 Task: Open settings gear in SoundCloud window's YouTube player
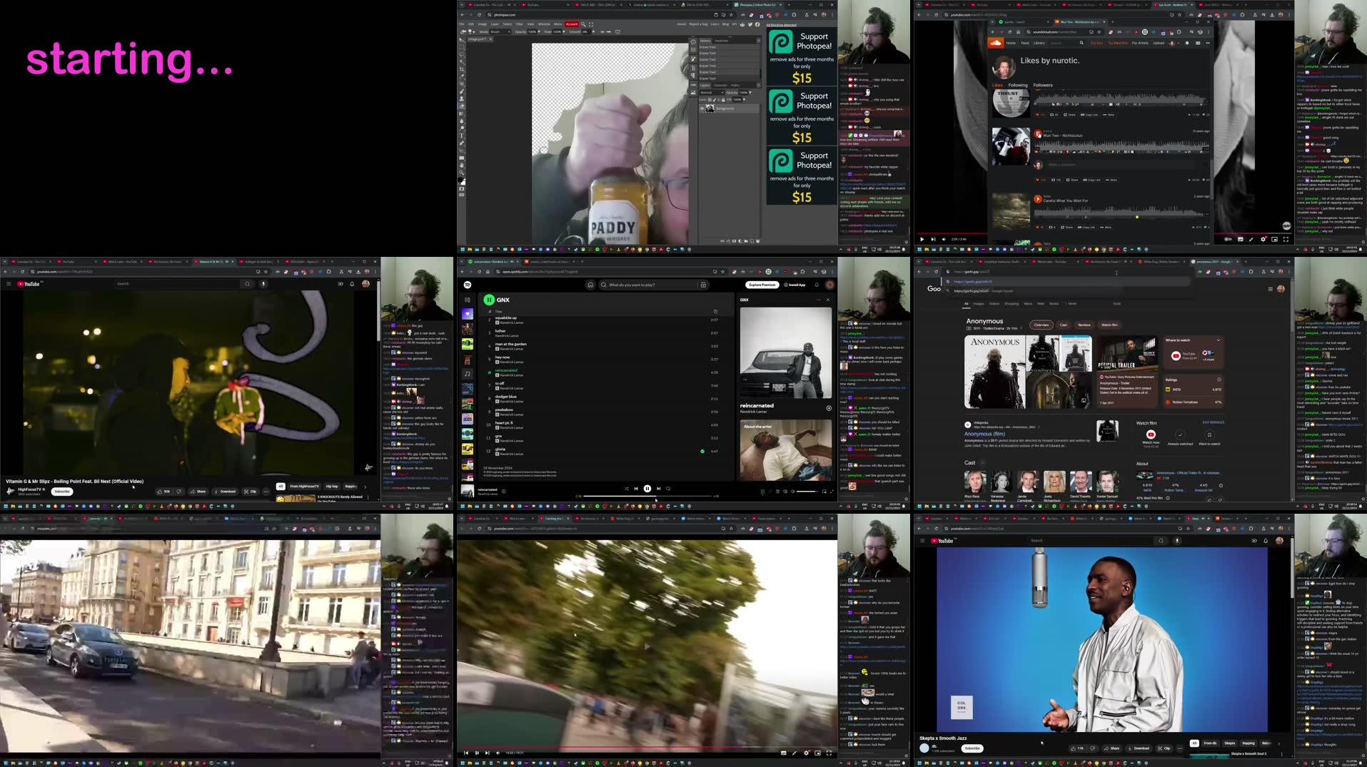[1263, 239]
